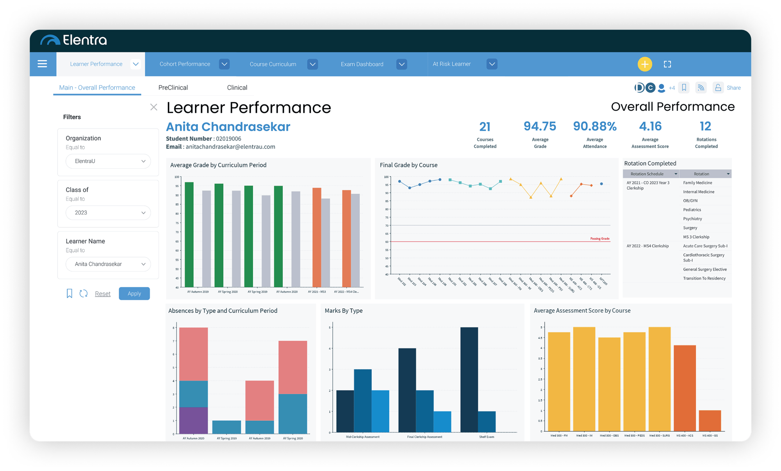This screenshot has height=471, width=781.
Task: Open the hamburger navigation menu
Action: click(x=42, y=64)
